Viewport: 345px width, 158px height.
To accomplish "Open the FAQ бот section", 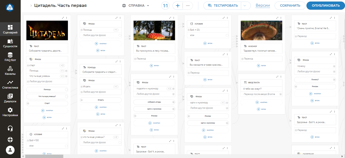I will [x=10, y=57].
